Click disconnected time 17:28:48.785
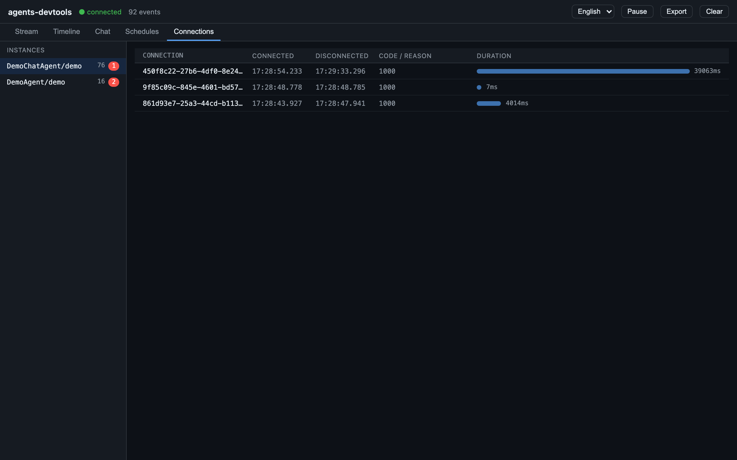 tap(340, 87)
